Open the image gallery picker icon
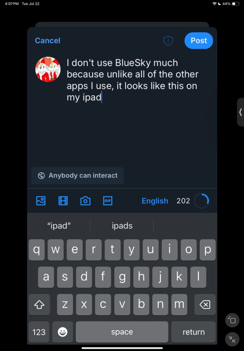This screenshot has width=244, height=351. 41,200
